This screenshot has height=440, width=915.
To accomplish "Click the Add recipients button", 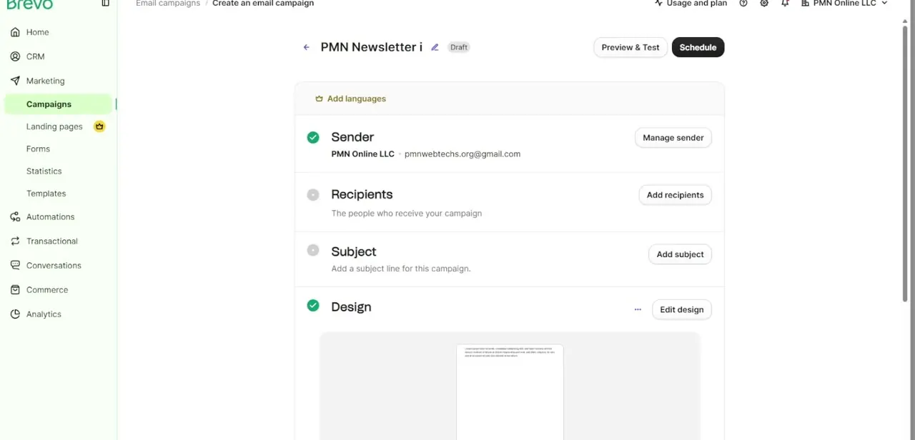I will click(675, 195).
